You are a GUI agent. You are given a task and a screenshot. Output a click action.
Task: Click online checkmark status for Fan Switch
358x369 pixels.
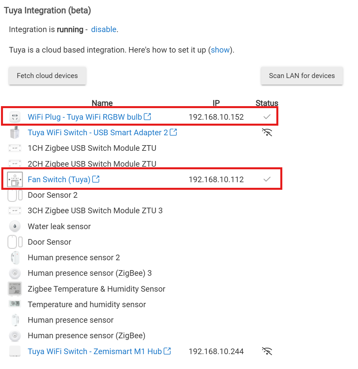click(x=267, y=179)
